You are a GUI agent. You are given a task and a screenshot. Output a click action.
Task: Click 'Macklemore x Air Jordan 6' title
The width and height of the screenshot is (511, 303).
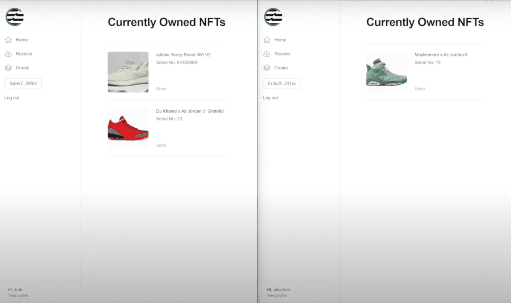441,55
